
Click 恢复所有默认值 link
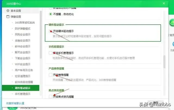point(15,103)
